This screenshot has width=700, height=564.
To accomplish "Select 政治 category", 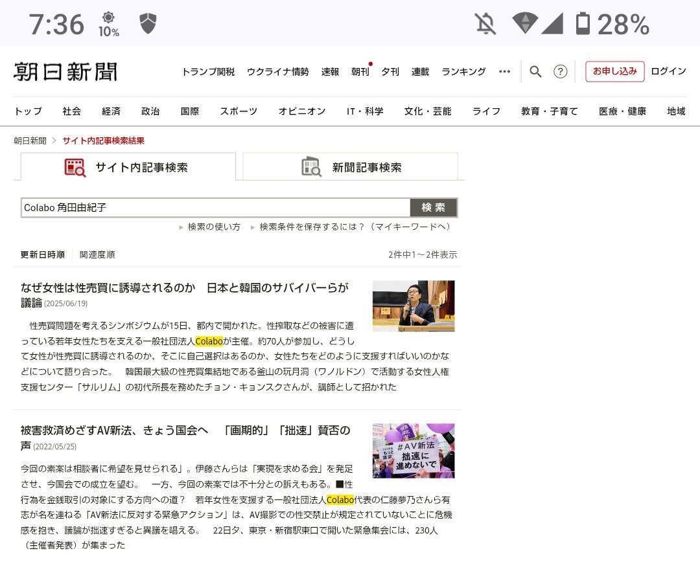I will tap(150, 111).
